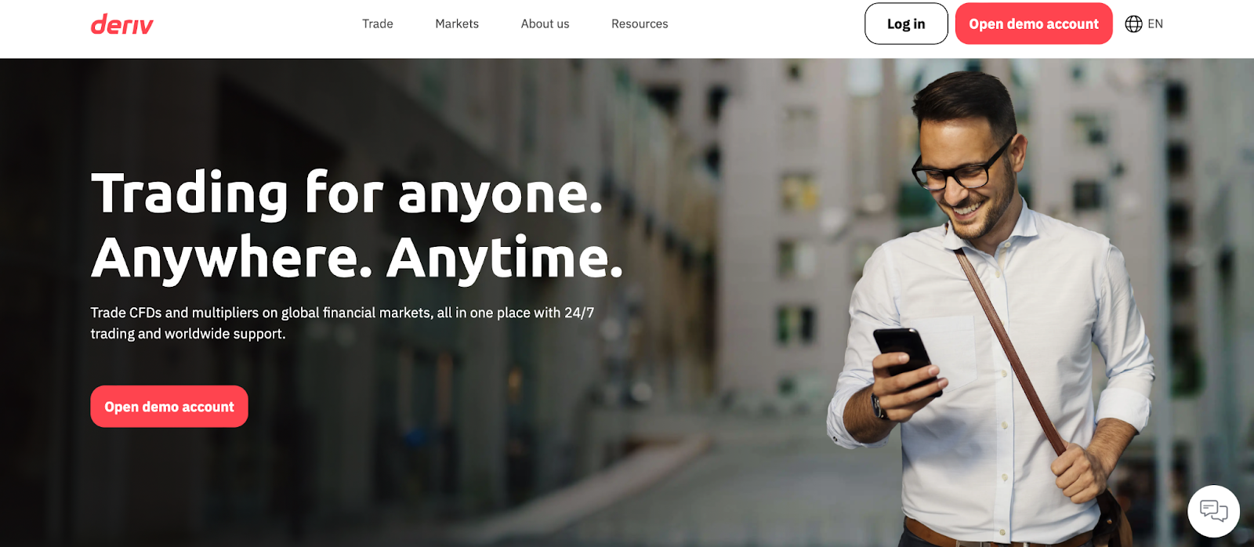Image resolution: width=1254 pixels, height=547 pixels.
Task: Click the header Open demo account button
Action: tap(1034, 24)
